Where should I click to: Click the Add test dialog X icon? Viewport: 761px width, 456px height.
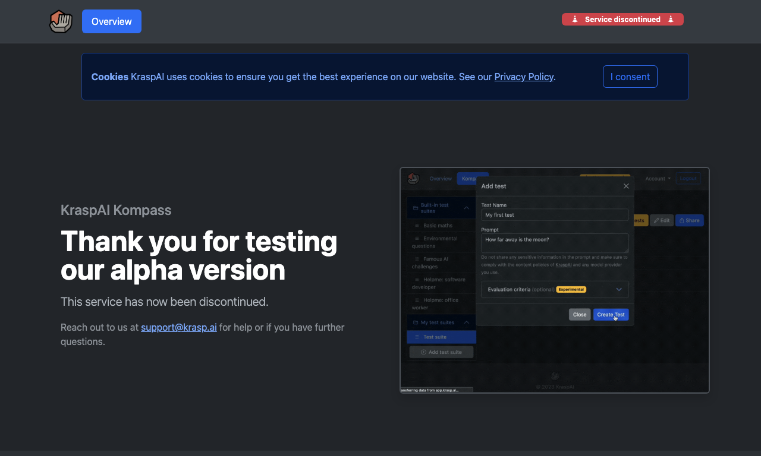tap(626, 186)
